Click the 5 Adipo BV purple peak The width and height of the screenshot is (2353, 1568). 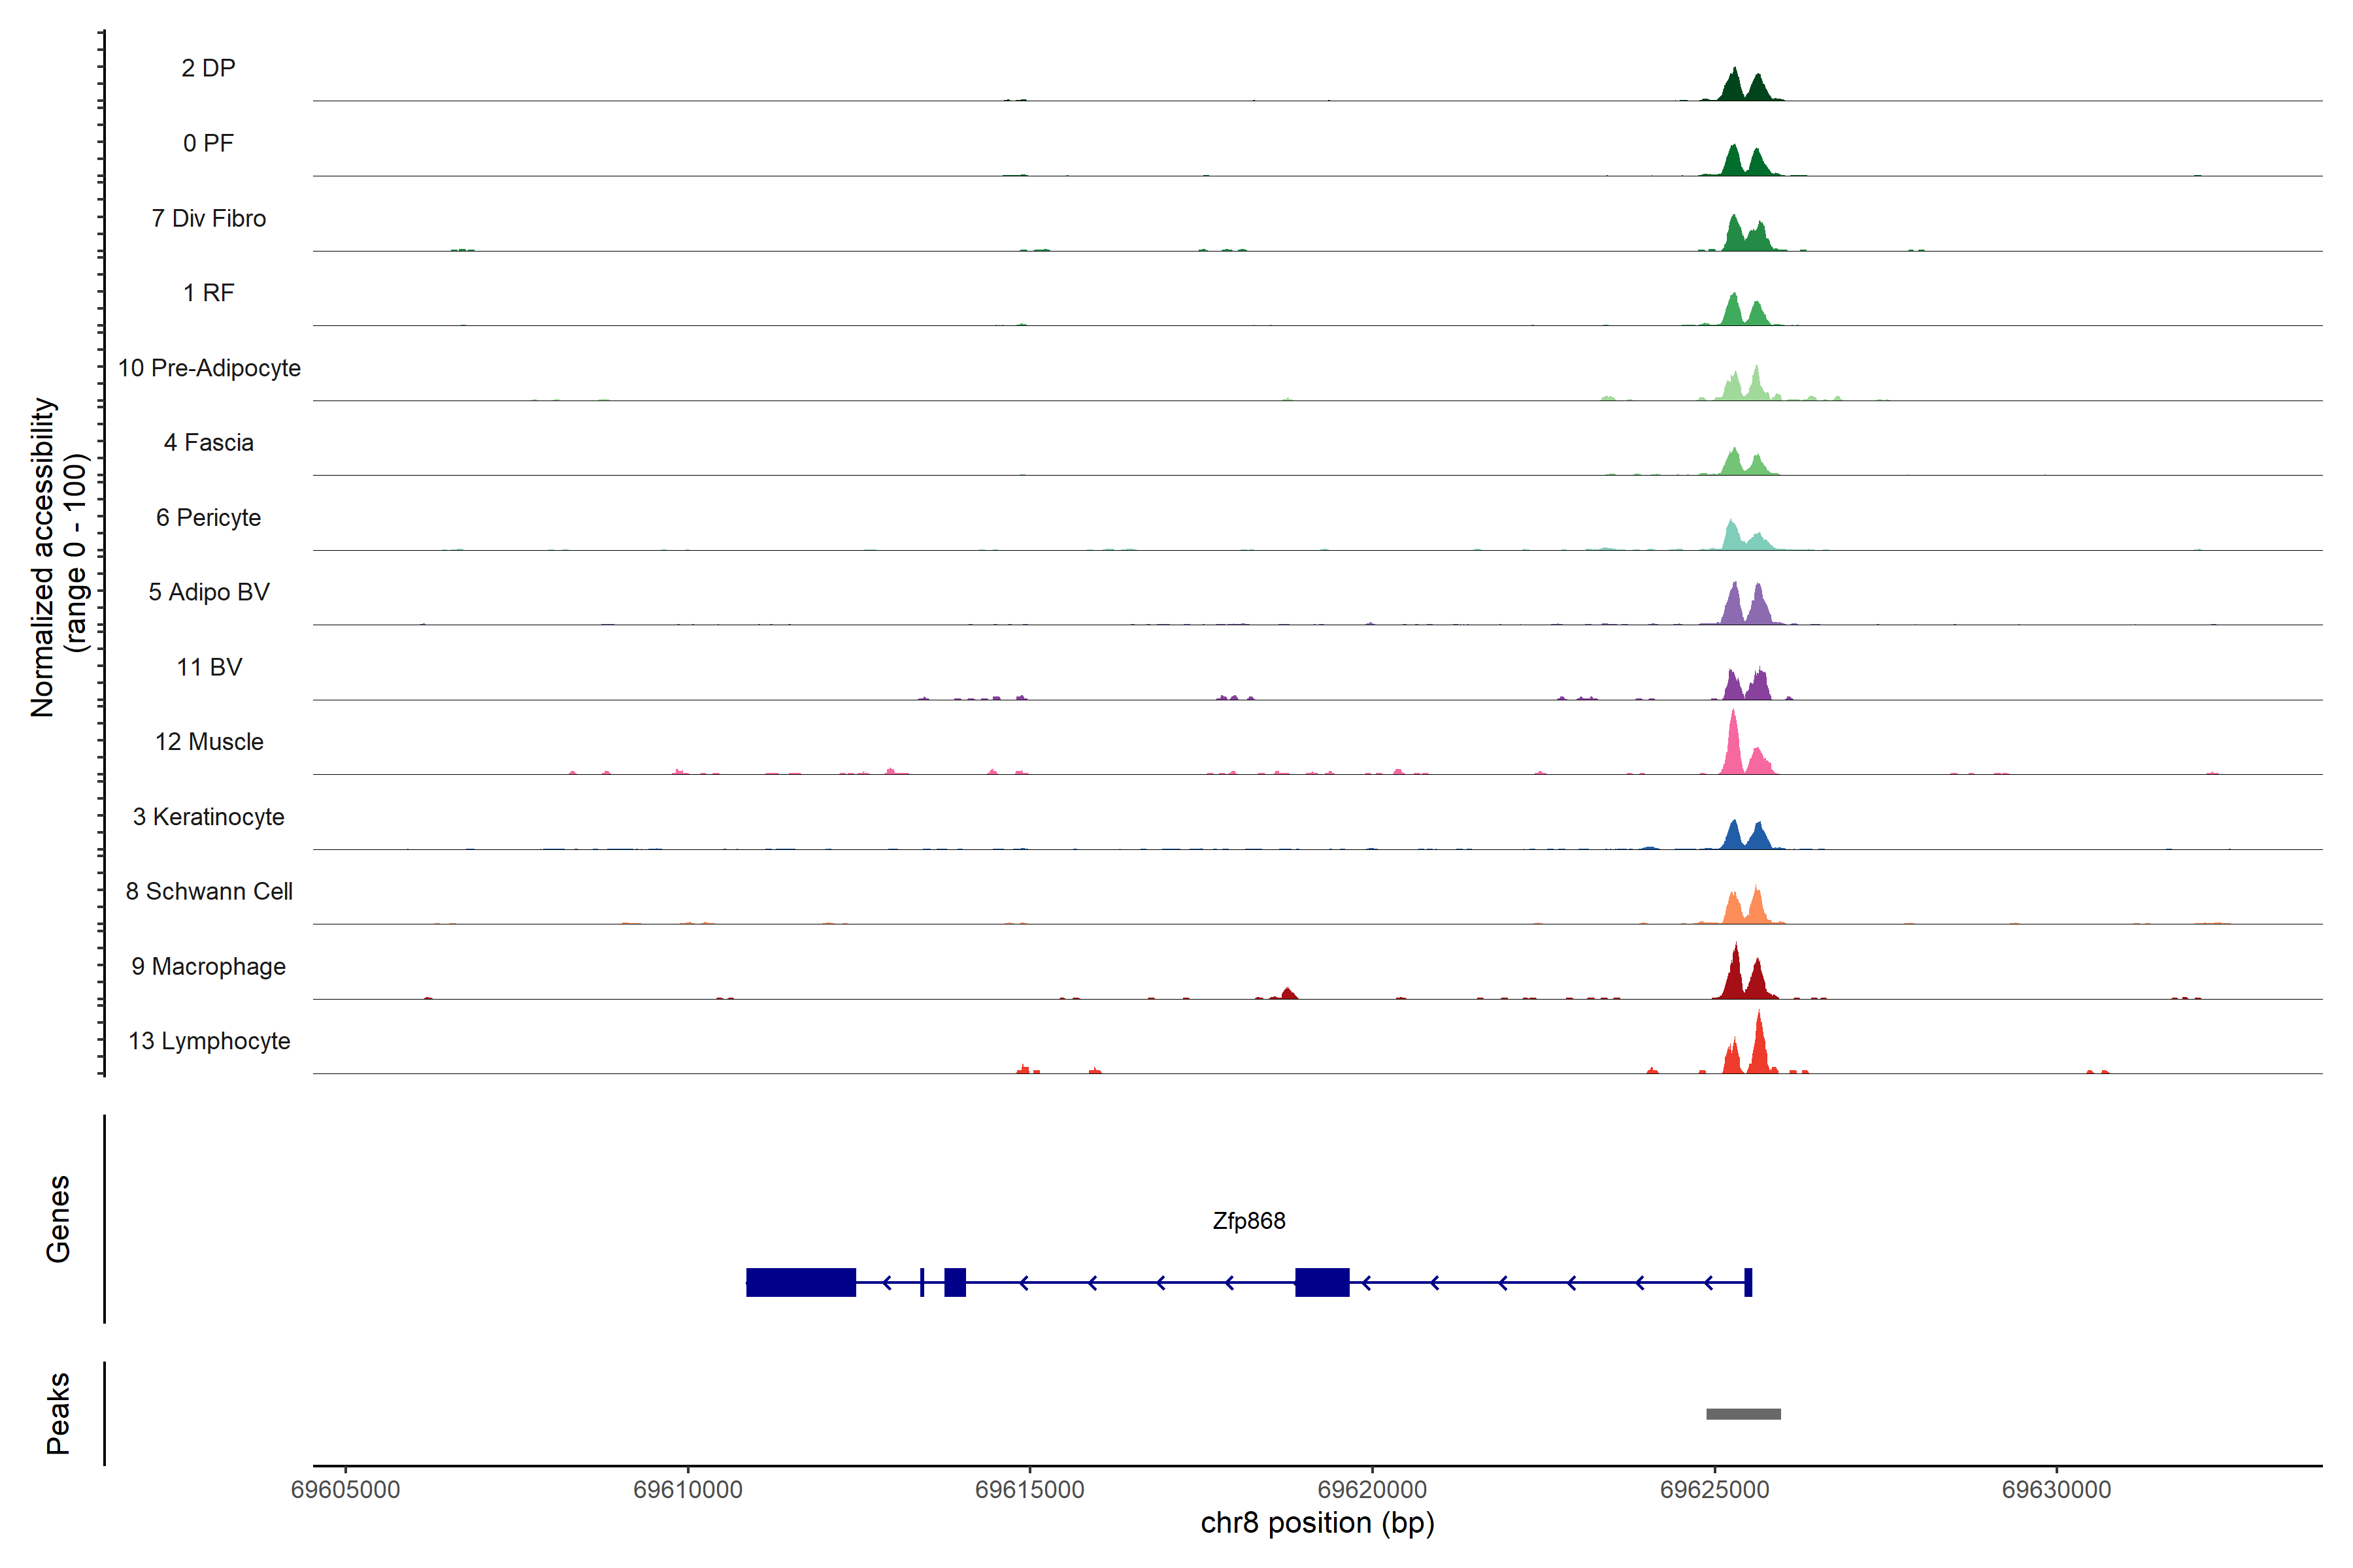tap(1734, 608)
